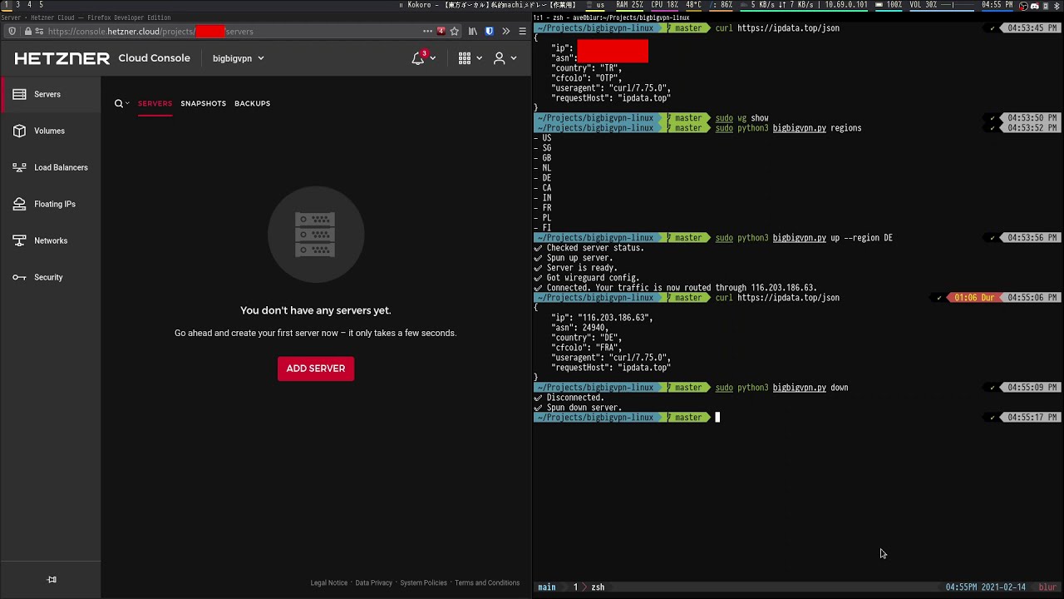Click the red extension badge icon
The image size is (1064, 599).
point(441,32)
